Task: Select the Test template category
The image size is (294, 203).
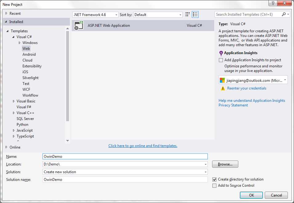Action: pyautogui.click(x=26, y=84)
